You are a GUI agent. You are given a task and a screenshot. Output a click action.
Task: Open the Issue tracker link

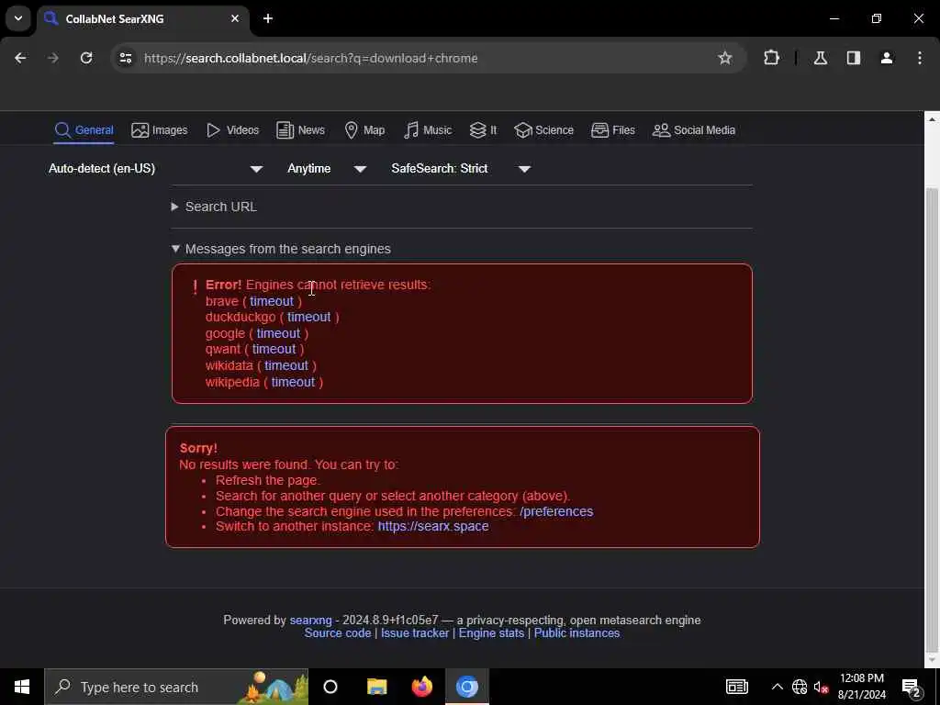point(415,633)
